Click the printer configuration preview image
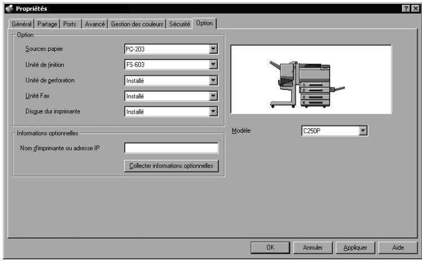The image size is (422, 261). [311, 80]
